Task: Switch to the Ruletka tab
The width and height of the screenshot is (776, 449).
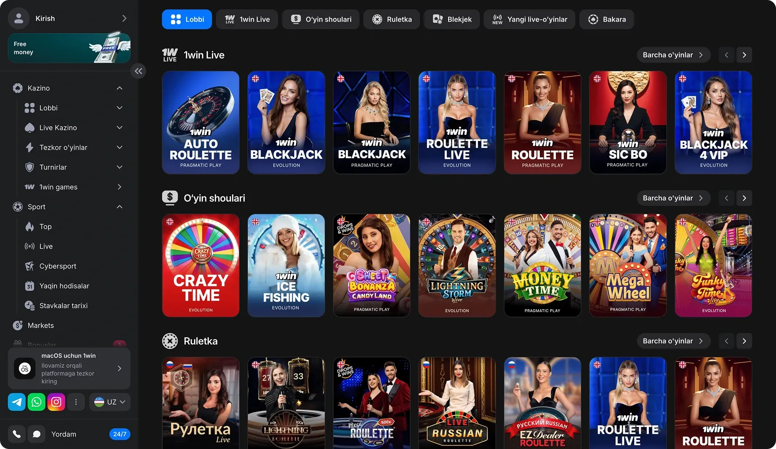Action: pyautogui.click(x=392, y=19)
